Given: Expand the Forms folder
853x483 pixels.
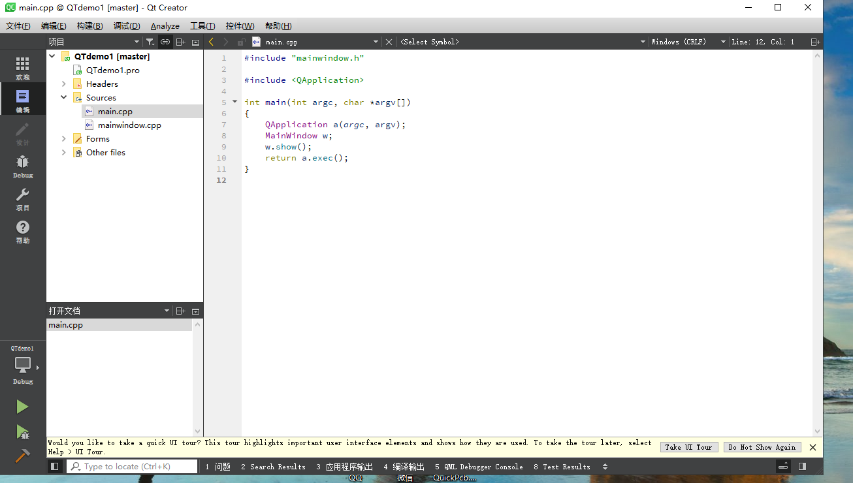Looking at the screenshot, I should [x=63, y=139].
